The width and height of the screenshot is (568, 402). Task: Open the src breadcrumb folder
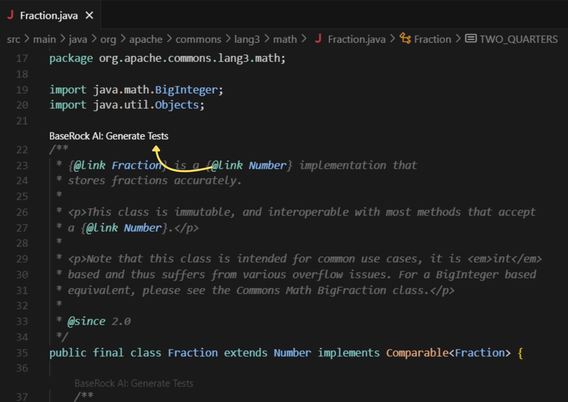pos(13,39)
